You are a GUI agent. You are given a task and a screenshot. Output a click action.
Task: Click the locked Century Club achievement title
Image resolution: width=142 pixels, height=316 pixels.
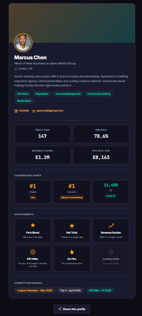pyautogui.click(x=111, y=259)
